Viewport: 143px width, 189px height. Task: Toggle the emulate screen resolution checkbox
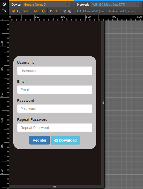14,11
